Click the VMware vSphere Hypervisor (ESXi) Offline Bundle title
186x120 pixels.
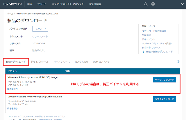tap(35, 97)
